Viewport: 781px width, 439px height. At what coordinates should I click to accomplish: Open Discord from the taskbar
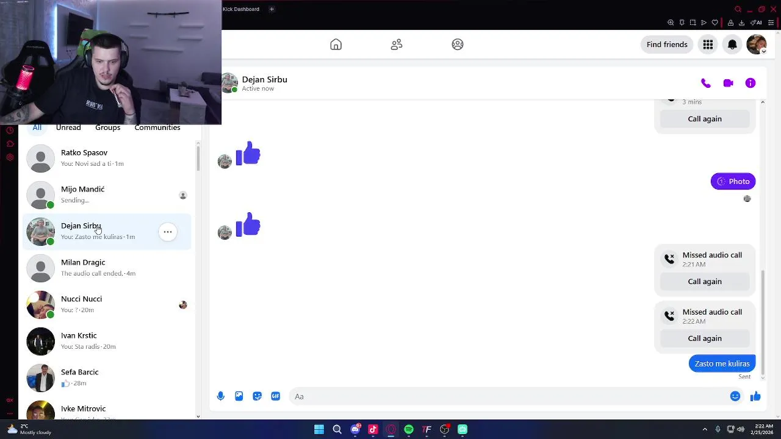pos(355,429)
